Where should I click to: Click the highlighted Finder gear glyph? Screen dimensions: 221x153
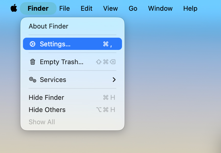(32, 44)
